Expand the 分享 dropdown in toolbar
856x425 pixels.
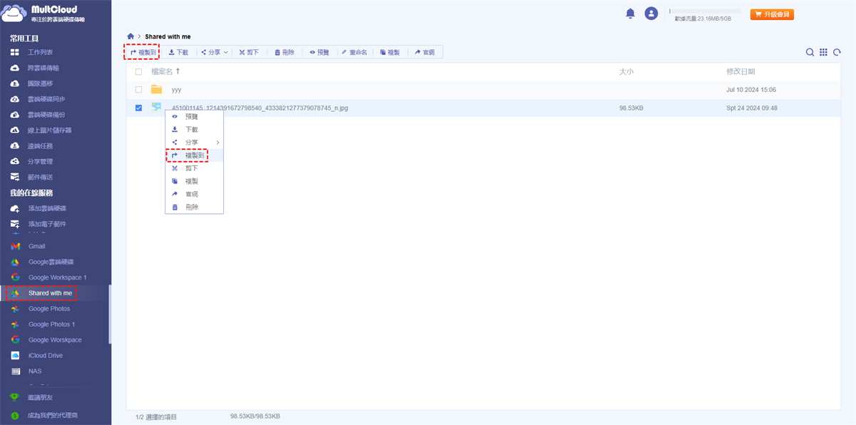[214, 52]
